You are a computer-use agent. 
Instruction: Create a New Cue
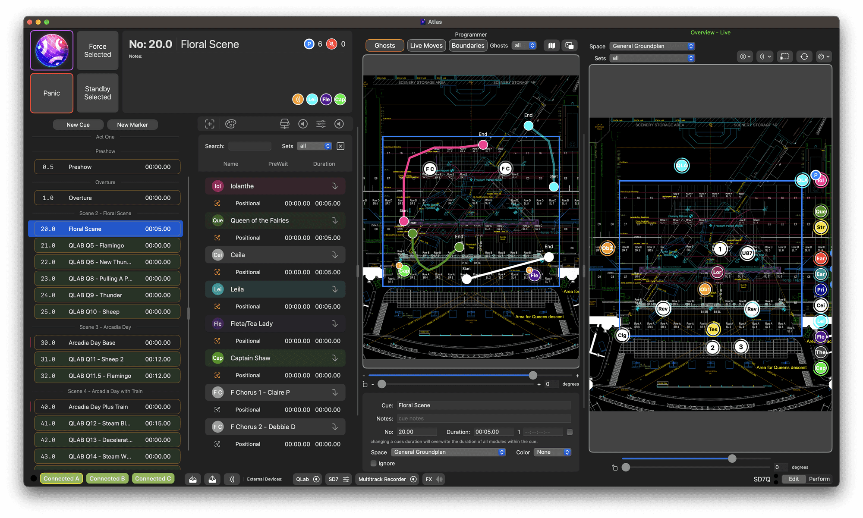tap(78, 125)
